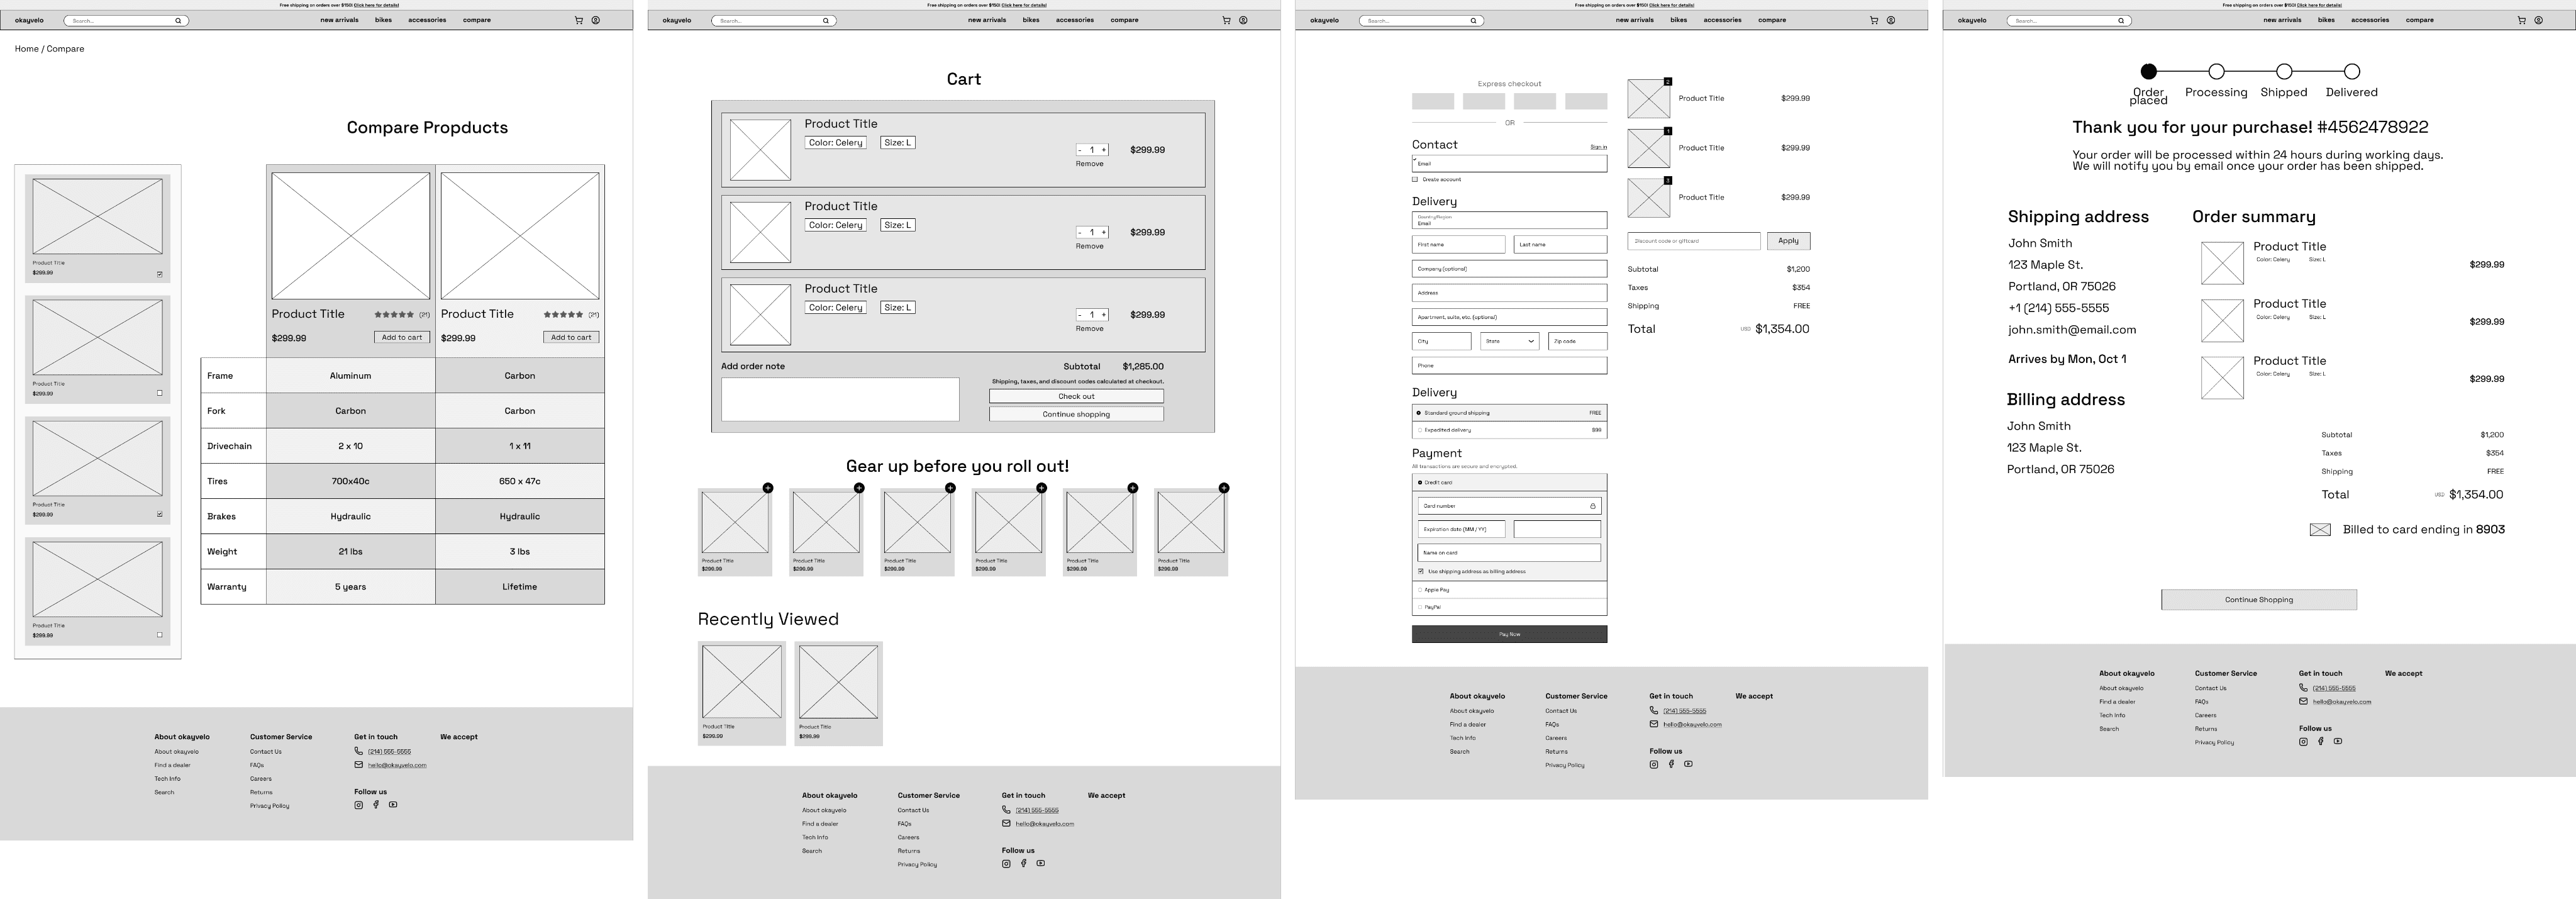
Task: Open Instagram icon in Compare page footer
Action: point(358,805)
